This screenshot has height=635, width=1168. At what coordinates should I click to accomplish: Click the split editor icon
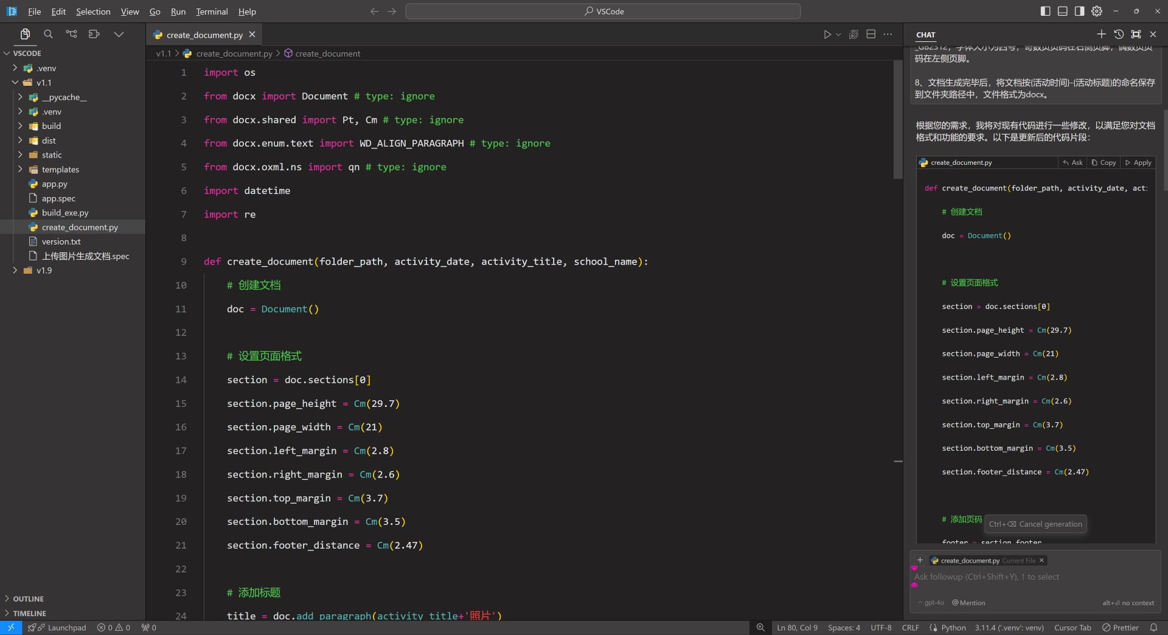(x=871, y=35)
